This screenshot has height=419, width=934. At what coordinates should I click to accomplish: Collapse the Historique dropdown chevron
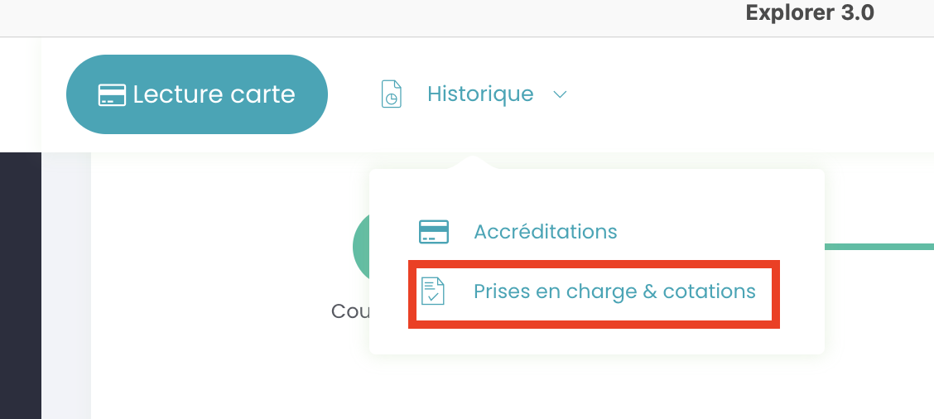(560, 94)
